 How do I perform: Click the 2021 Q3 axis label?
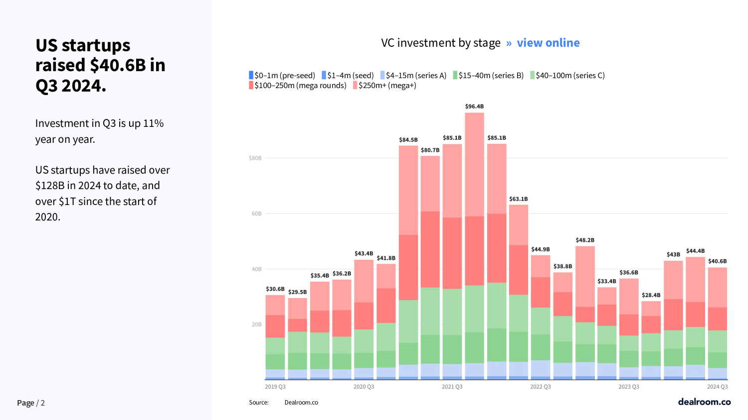(x=452, y=387)
